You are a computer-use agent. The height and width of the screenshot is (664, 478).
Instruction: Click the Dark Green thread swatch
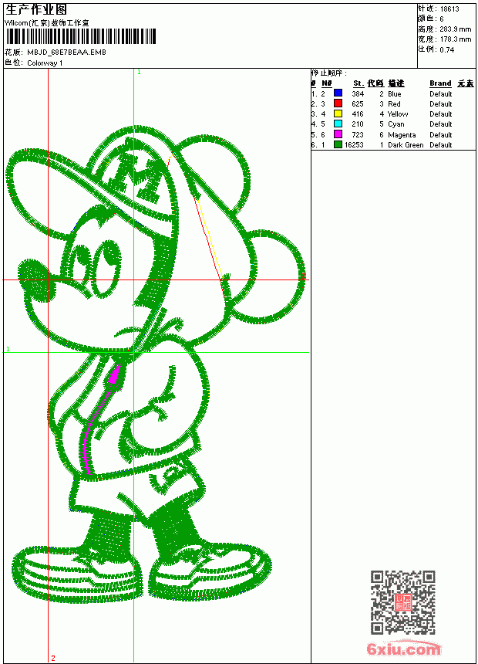click(338, 144)
